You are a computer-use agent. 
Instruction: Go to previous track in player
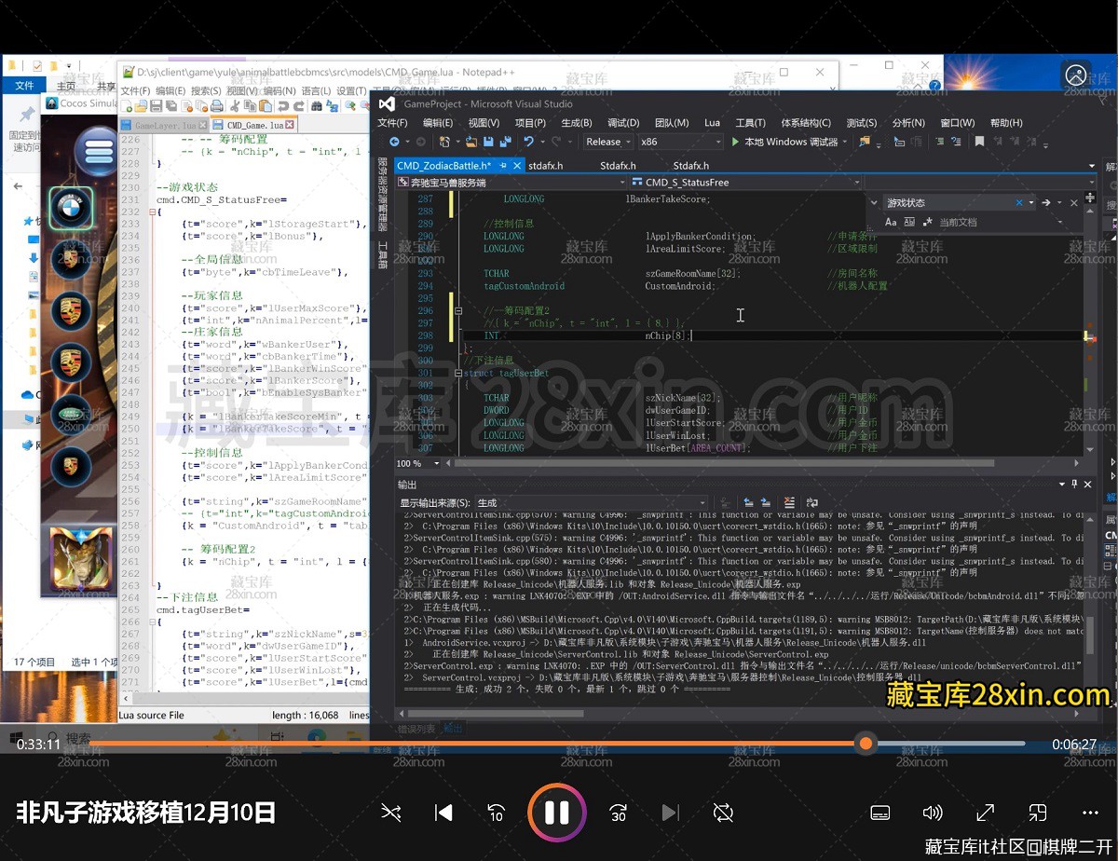pyautogui.click(x=444, y=813)
